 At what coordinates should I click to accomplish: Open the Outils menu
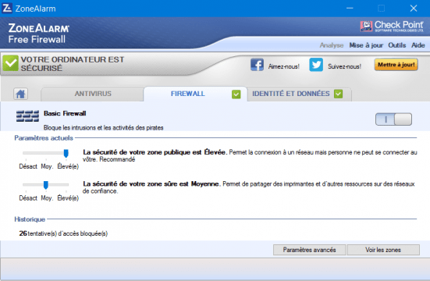click(x=396, y=45)
